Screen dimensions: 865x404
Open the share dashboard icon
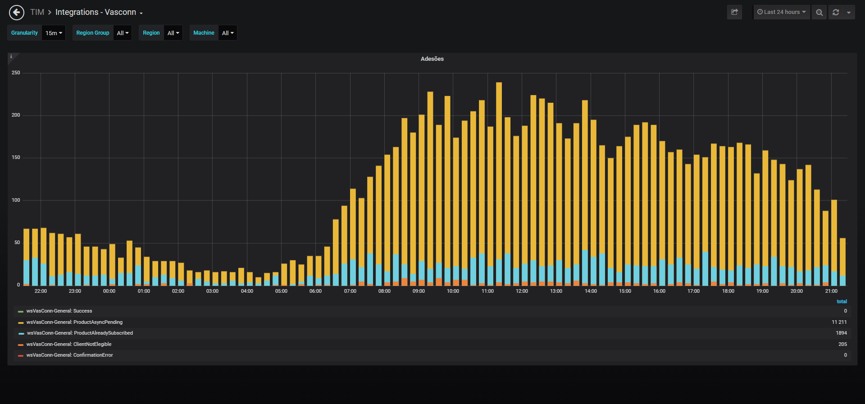[734, 12]
